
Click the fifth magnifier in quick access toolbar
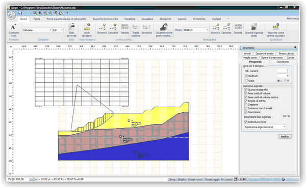[x=56, y=13]
